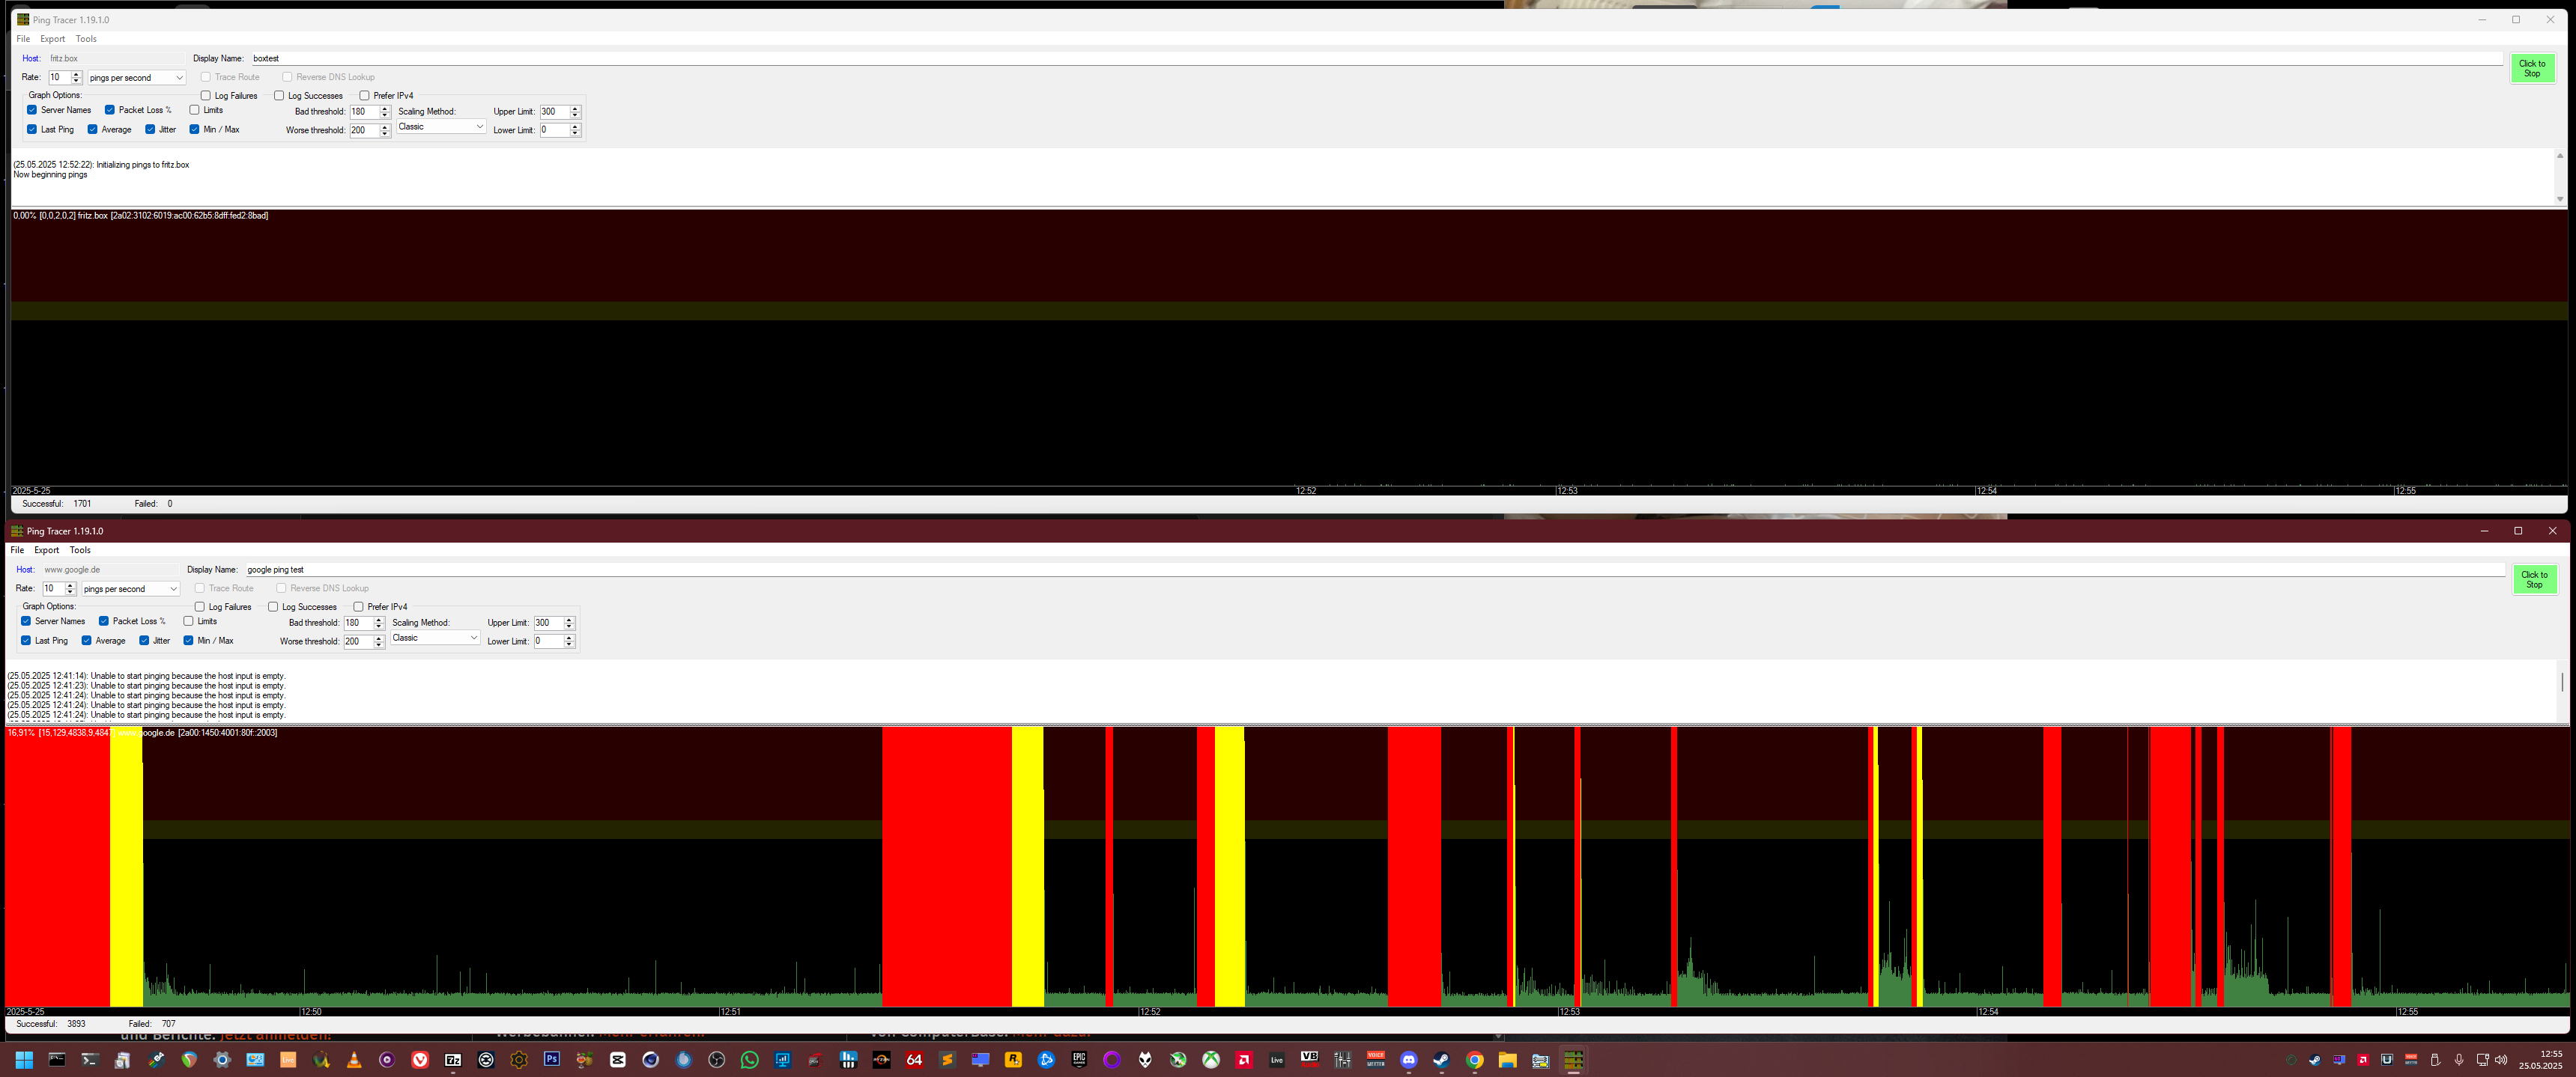Open Discord from the taskbar
The height and width of the screenshot is (1077, 2576).
click(x=1408, y=1060)
